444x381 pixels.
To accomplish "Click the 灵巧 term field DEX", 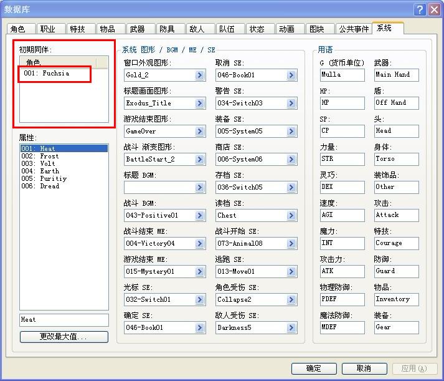I will (x=342, y=187).
